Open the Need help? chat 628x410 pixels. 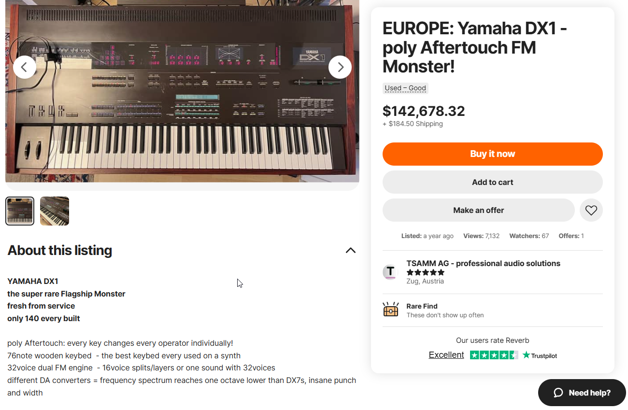click(582, 393)
